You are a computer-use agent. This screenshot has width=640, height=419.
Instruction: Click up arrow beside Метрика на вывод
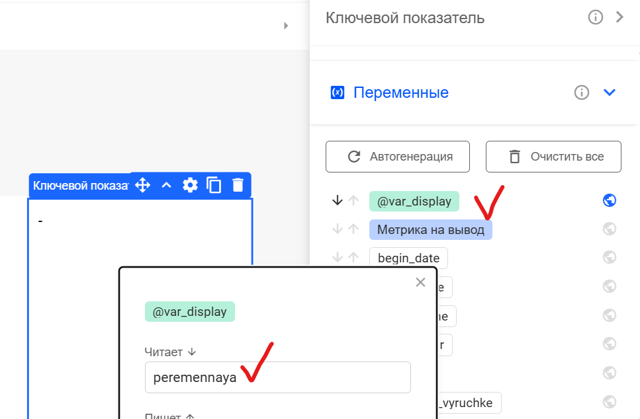[x=353, y=229]
